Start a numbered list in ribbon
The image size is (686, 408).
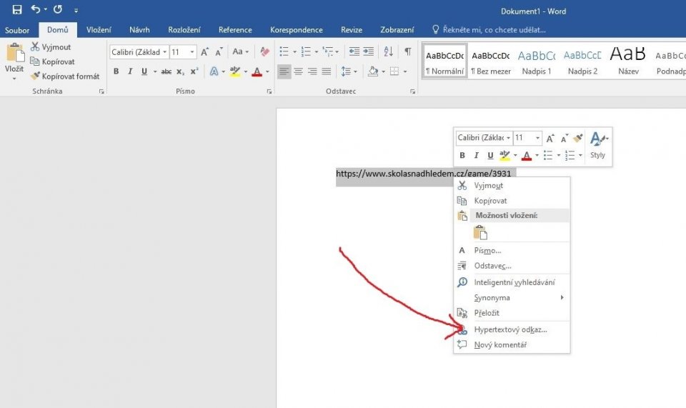tap(306, 51)
